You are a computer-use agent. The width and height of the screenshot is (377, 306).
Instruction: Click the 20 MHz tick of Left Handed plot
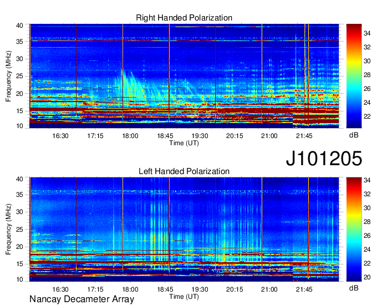pyautogui.click(x=19, y=247)
